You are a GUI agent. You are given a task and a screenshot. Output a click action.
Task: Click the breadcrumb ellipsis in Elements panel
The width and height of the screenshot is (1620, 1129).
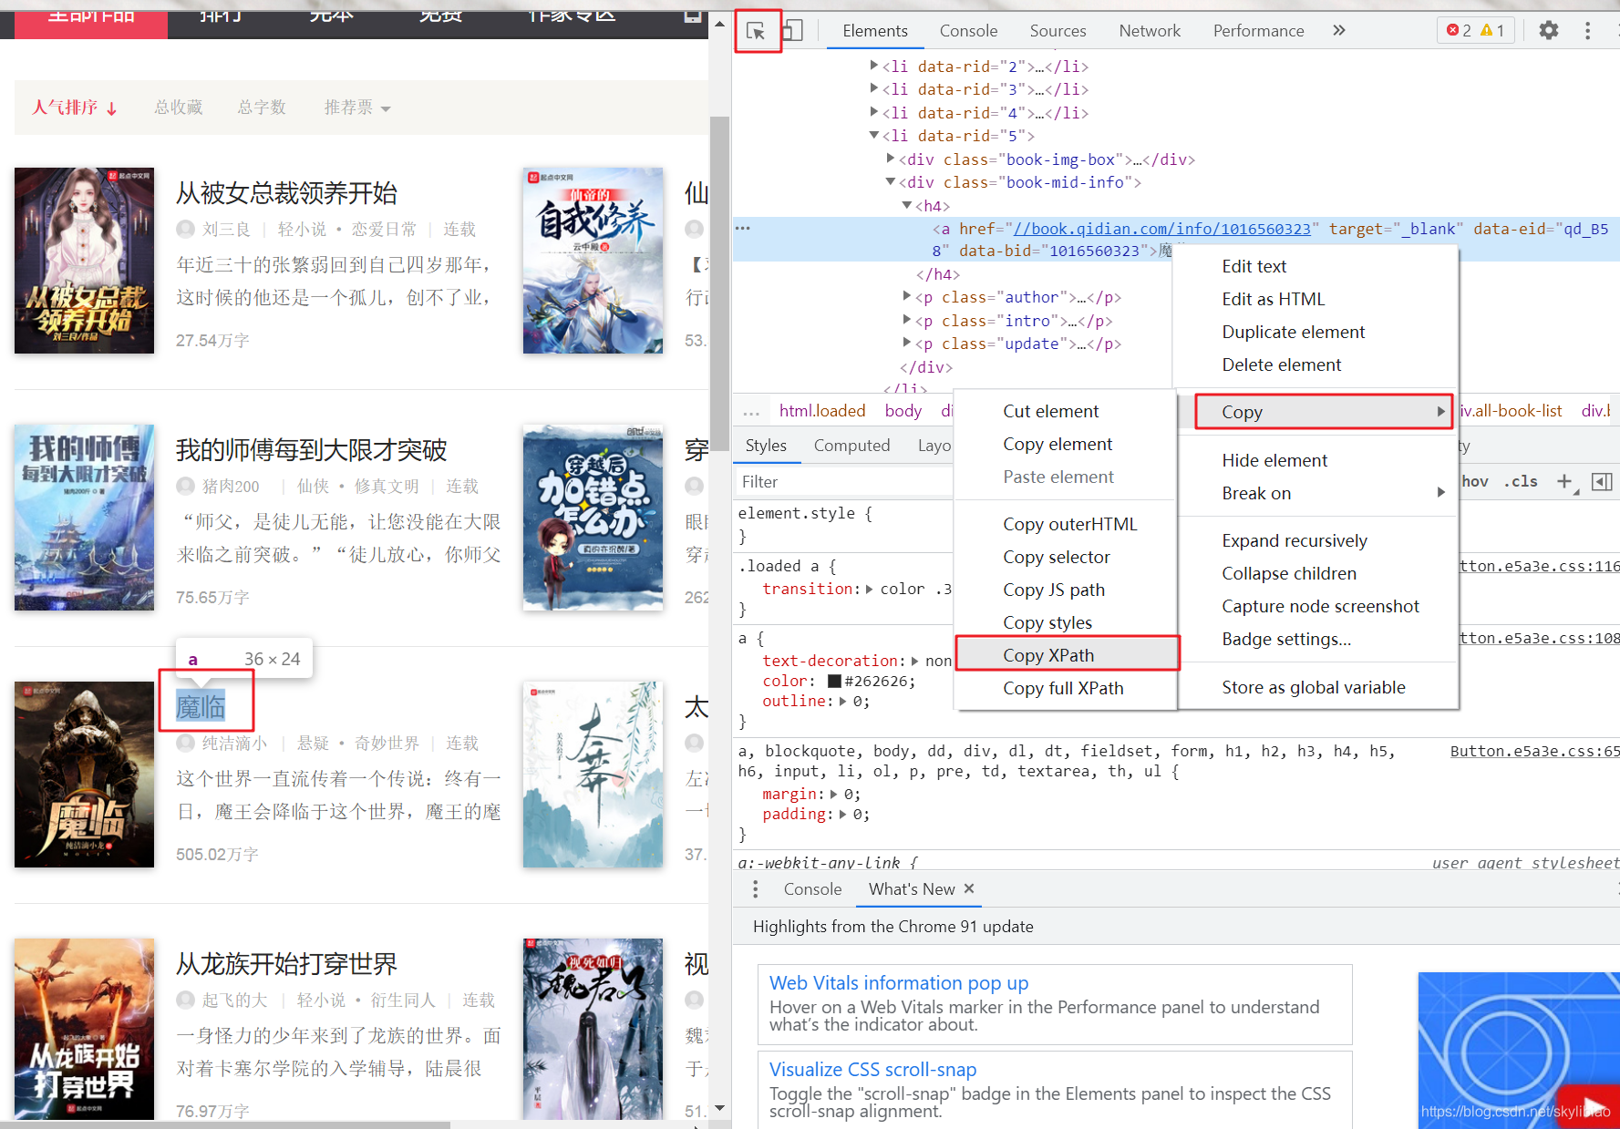point(751,412)
